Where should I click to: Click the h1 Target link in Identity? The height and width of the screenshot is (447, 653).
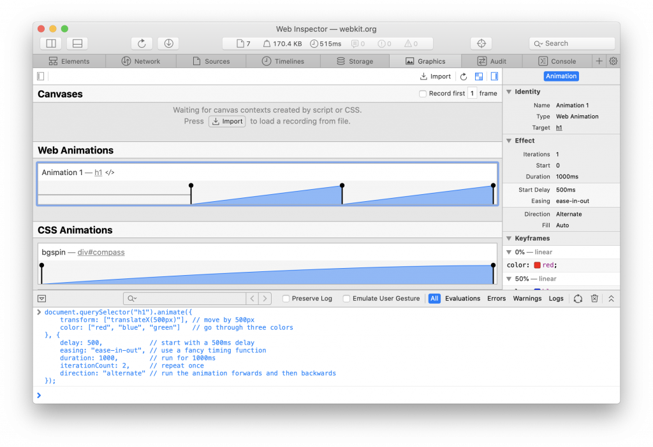click(x=559, y=127)
